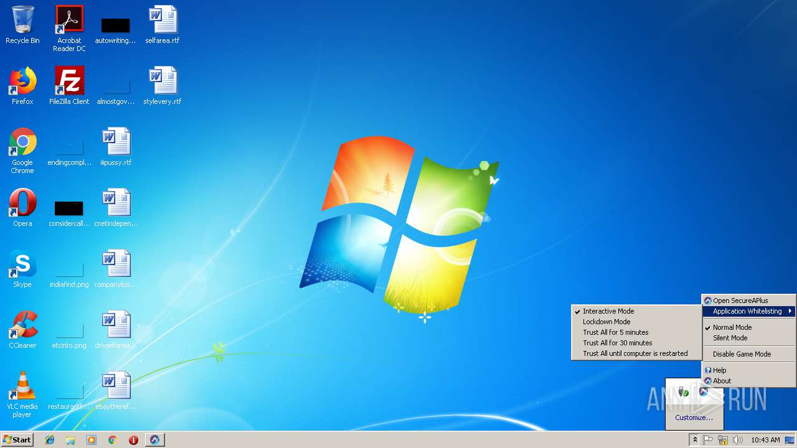Open Windows Media Player taskbar icon
797x448 pixels.
pos(92,440)
